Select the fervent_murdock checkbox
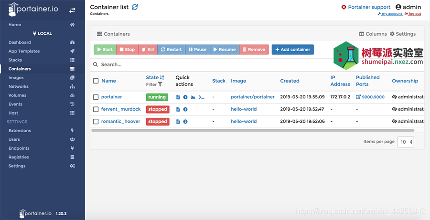Screen dimensions: 430x220 click(x=96, y=109)
